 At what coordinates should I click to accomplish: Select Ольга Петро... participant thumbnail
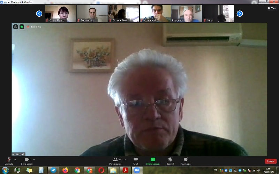(60, 14)
